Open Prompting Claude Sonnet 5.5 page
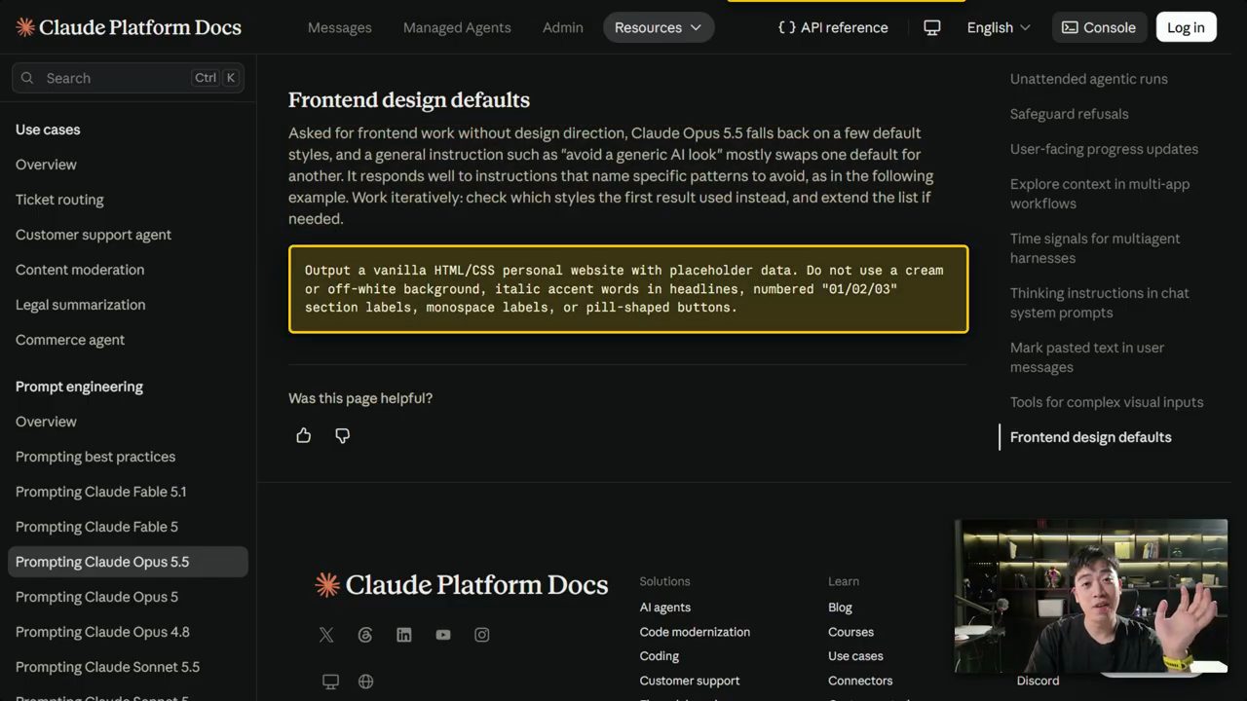 [107, 667]
